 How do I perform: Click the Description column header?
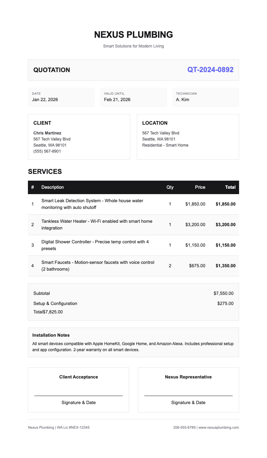click(52, 187)
